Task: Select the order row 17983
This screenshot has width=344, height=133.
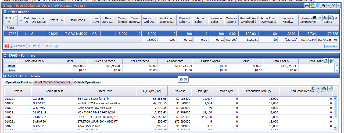Action: [171, 34]
